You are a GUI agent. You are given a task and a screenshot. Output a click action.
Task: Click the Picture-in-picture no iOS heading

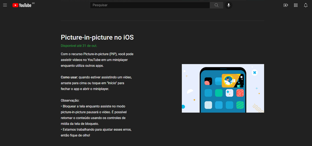click(97, 37)
